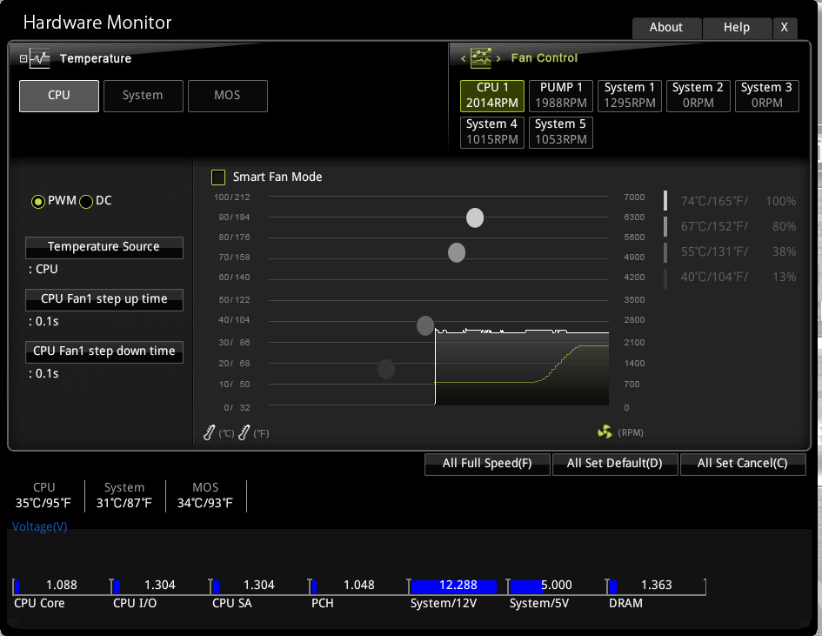
Task: Click the Fahrenheit thermometer icon below the graph
Action: [x=244, y=432]
